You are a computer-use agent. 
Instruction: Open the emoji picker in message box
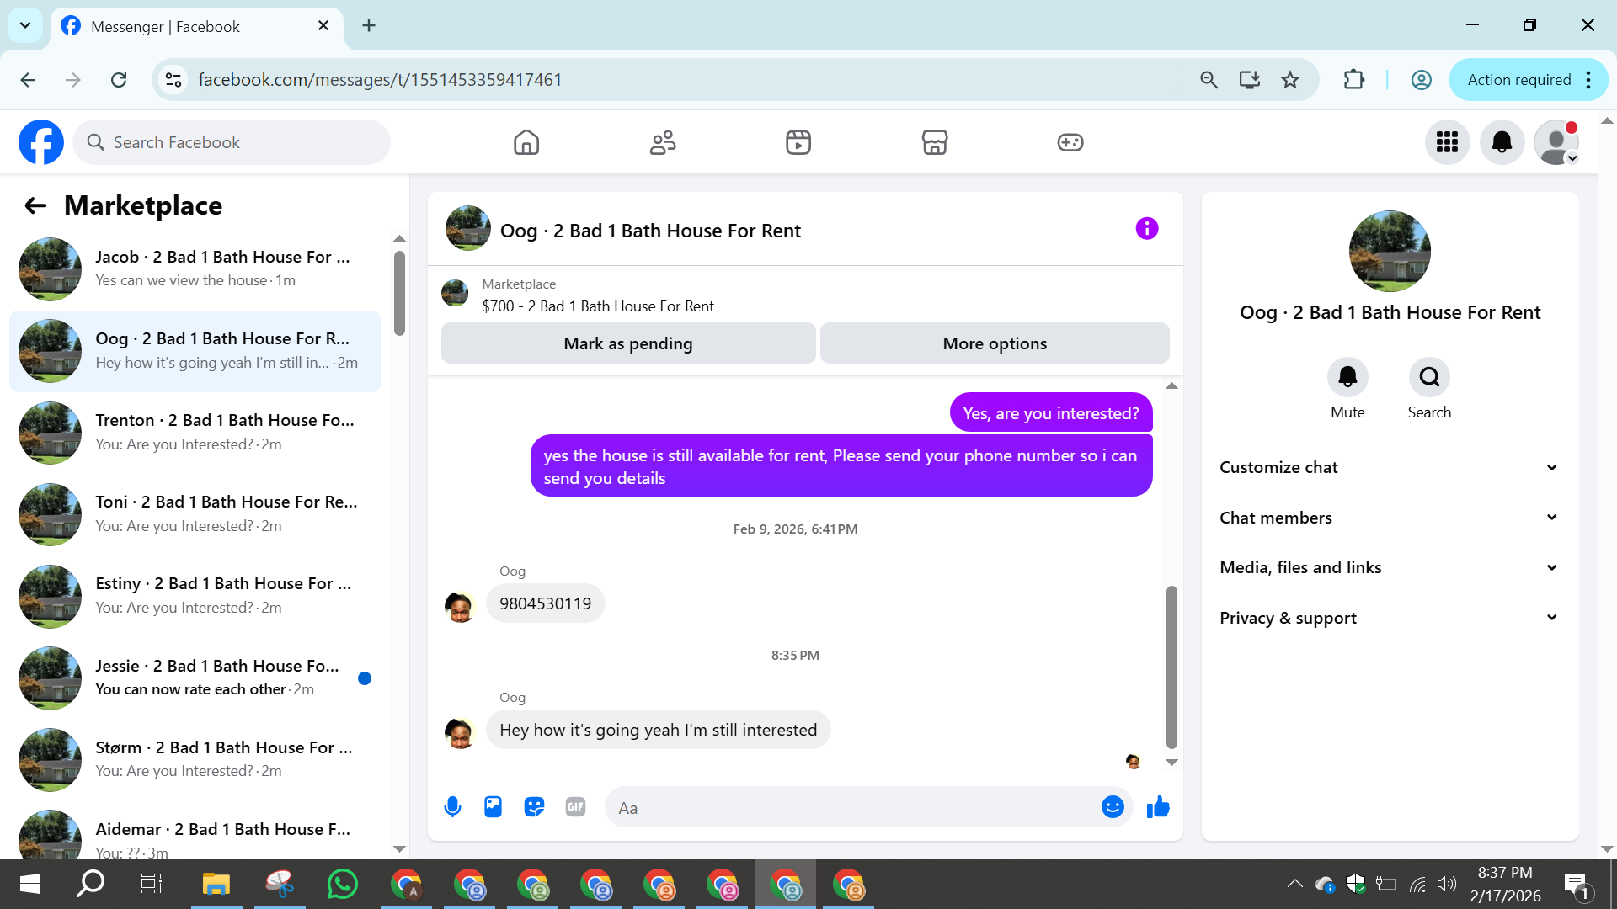[1113, 807]
